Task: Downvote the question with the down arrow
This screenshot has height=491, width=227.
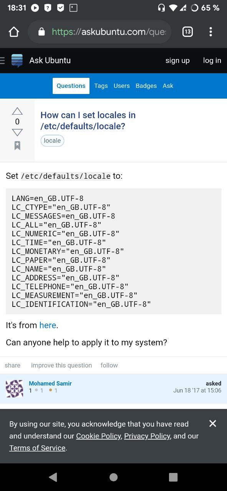Action: (17, 132)
